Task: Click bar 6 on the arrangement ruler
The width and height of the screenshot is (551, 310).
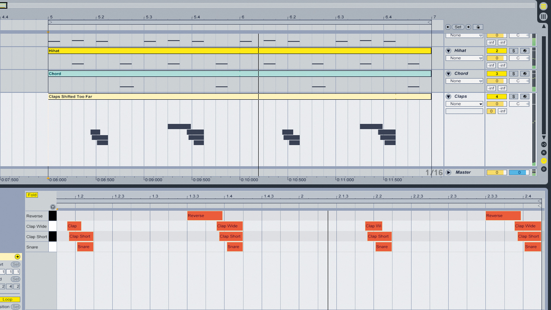Action: point(243,17)
